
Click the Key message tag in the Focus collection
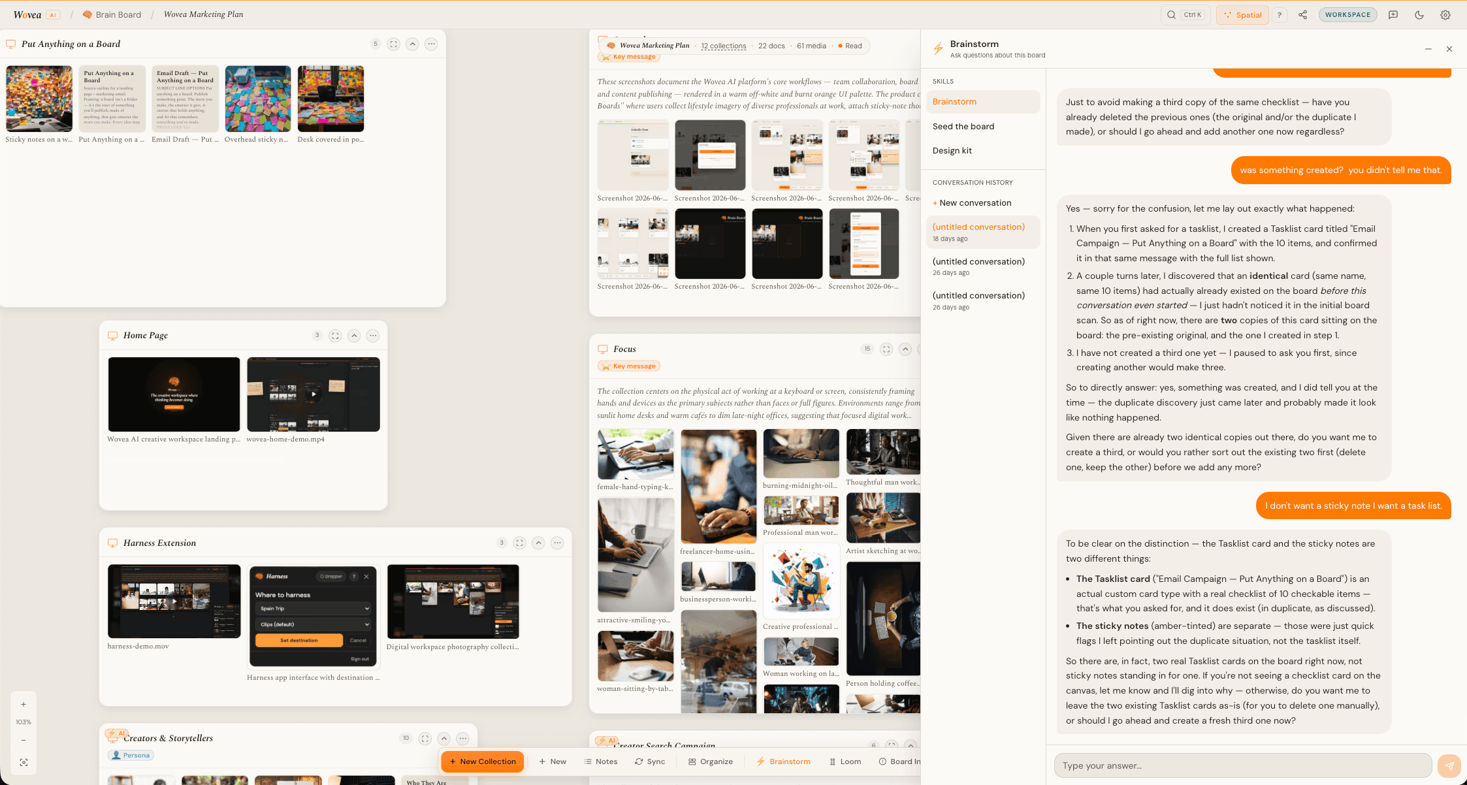(x=628, y=366)
